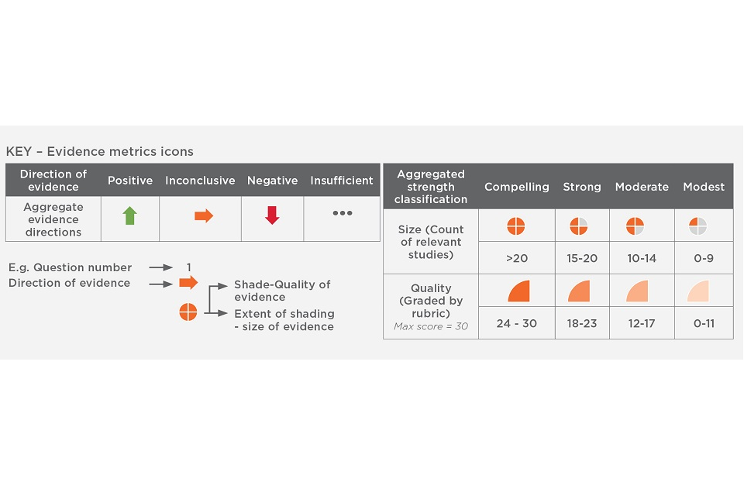
Task: Click the Compelling quality dark orange swatch
Action: pyautogui.click(x=518, y=291)
